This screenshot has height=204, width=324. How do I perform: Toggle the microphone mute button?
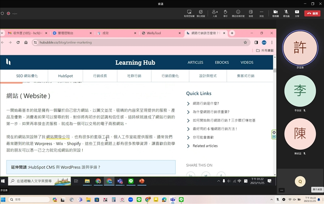(x=286, y=12)
